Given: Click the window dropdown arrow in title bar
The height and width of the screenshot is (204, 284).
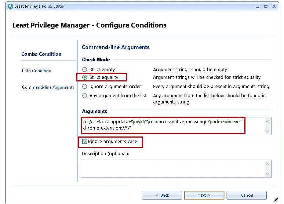Looking at the screenshot, I should 257,6.
